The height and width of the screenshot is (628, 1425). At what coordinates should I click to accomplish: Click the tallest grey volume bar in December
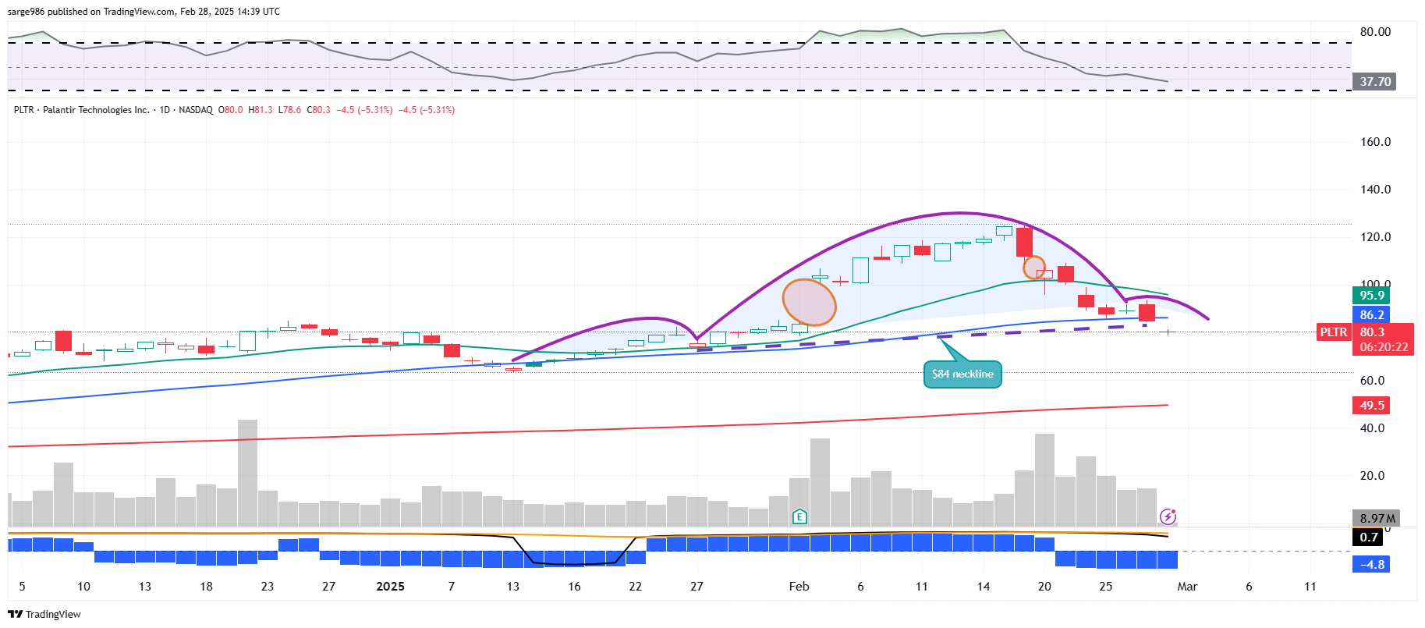coord(247,472)
